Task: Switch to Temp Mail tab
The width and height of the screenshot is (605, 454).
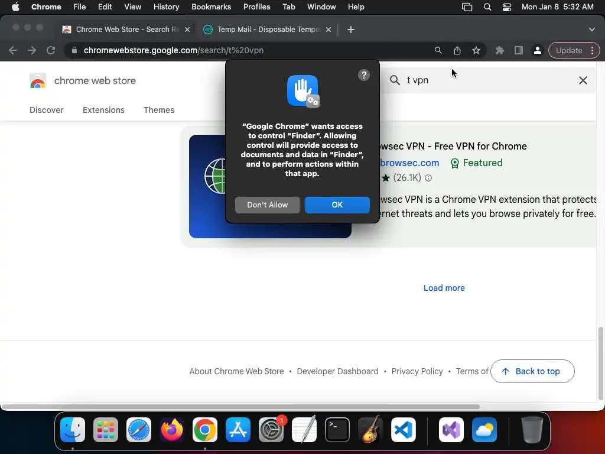Action: [268, 30]
